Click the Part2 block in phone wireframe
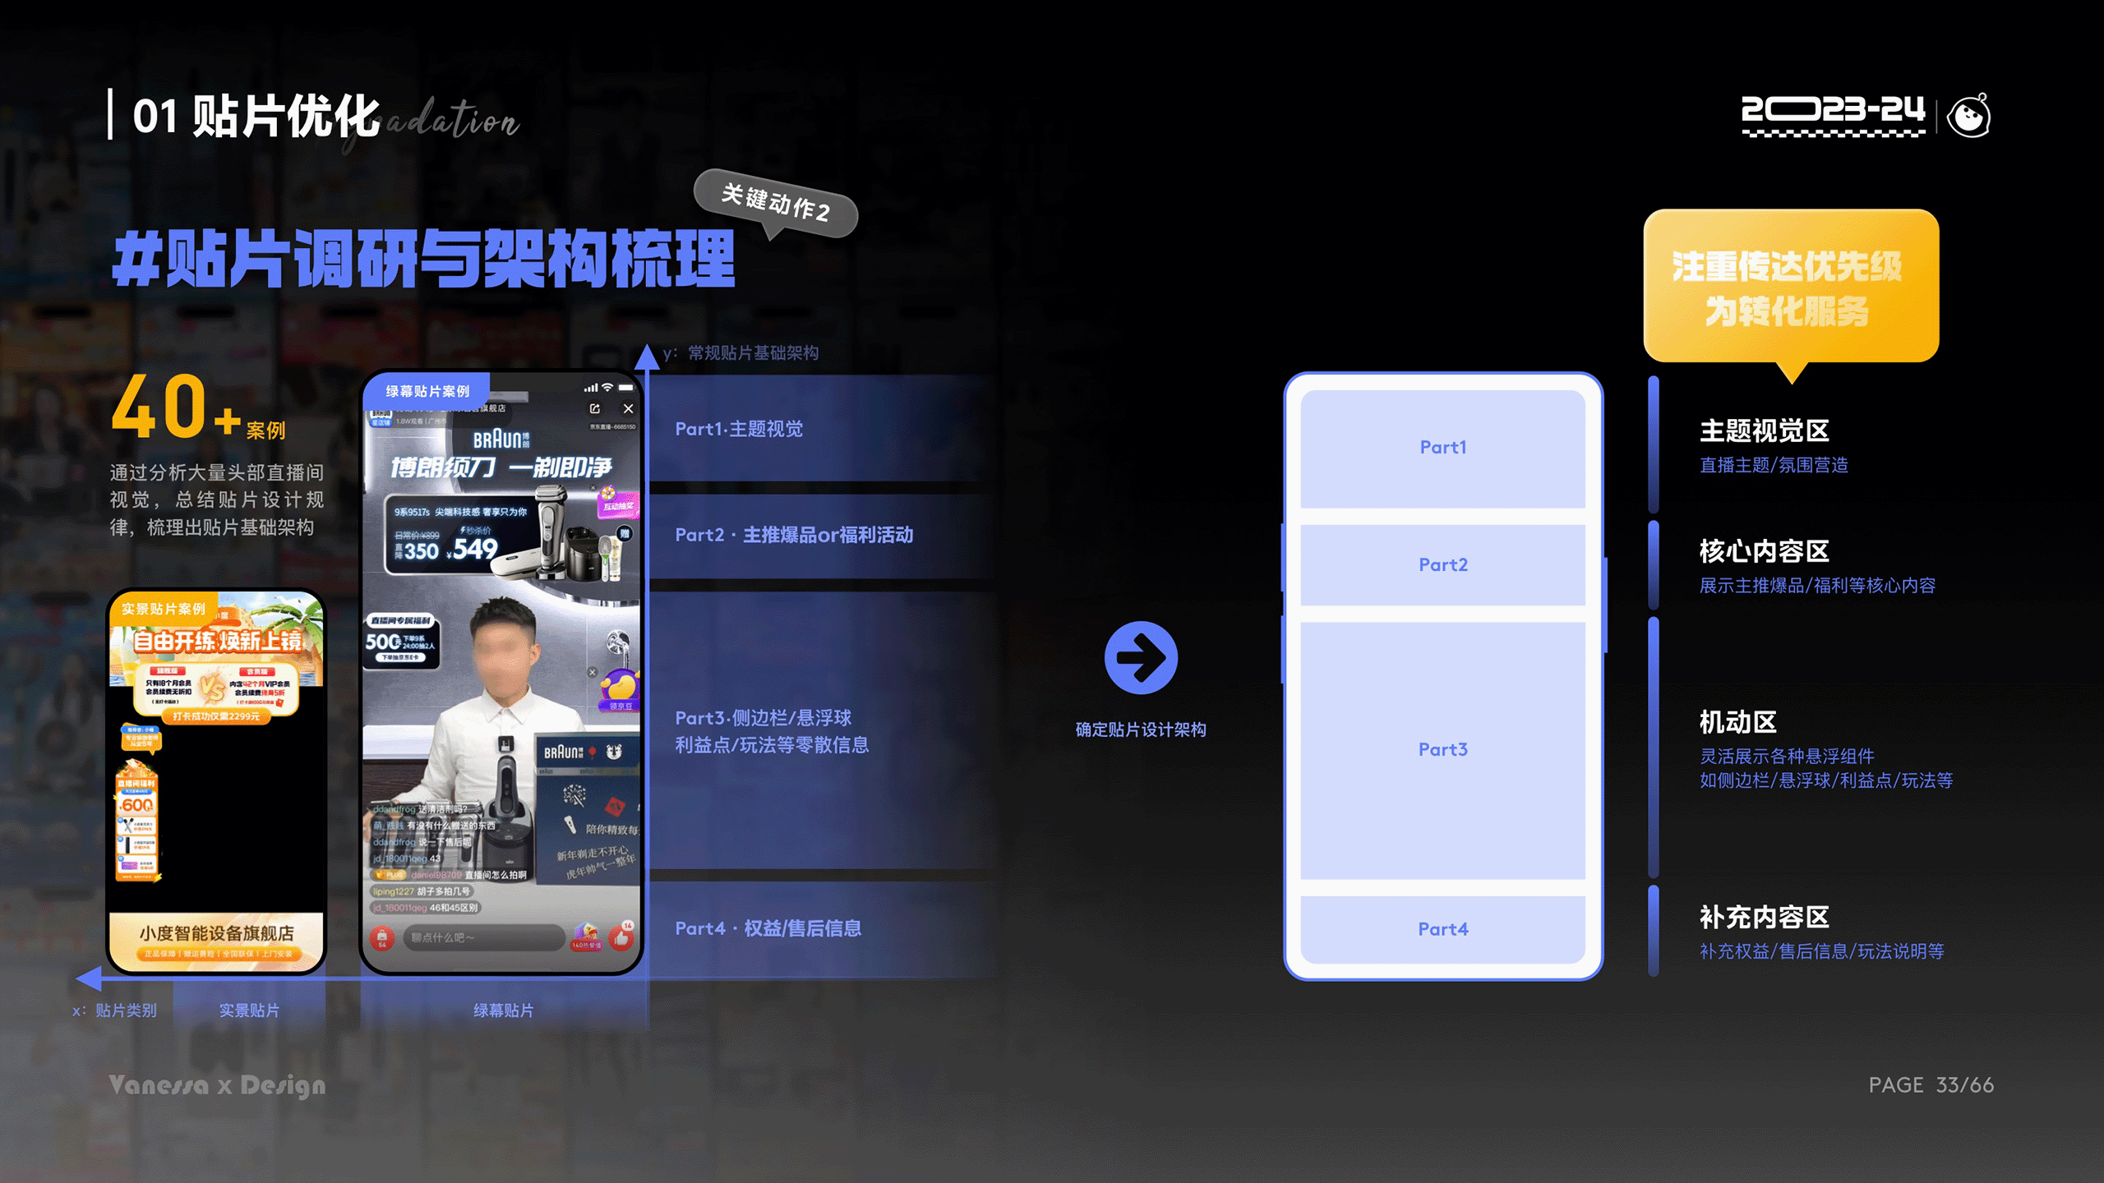2104x1183 pixels. point(1442,565)
